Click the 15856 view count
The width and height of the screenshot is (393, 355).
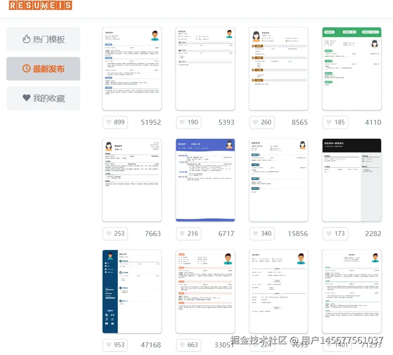click(298, 234)
